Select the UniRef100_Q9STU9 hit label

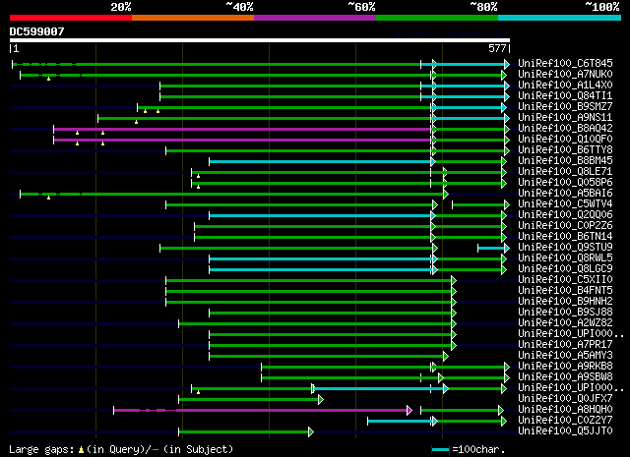coord(565,248)
